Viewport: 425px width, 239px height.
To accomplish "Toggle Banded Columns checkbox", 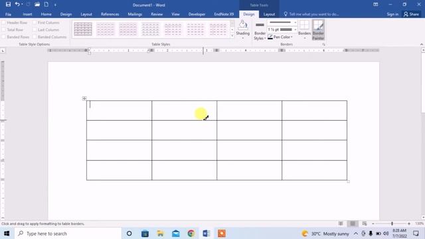I will (x=35, y=37).
